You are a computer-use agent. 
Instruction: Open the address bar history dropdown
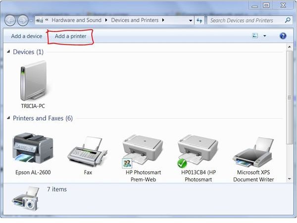click(x=191, y=20)
